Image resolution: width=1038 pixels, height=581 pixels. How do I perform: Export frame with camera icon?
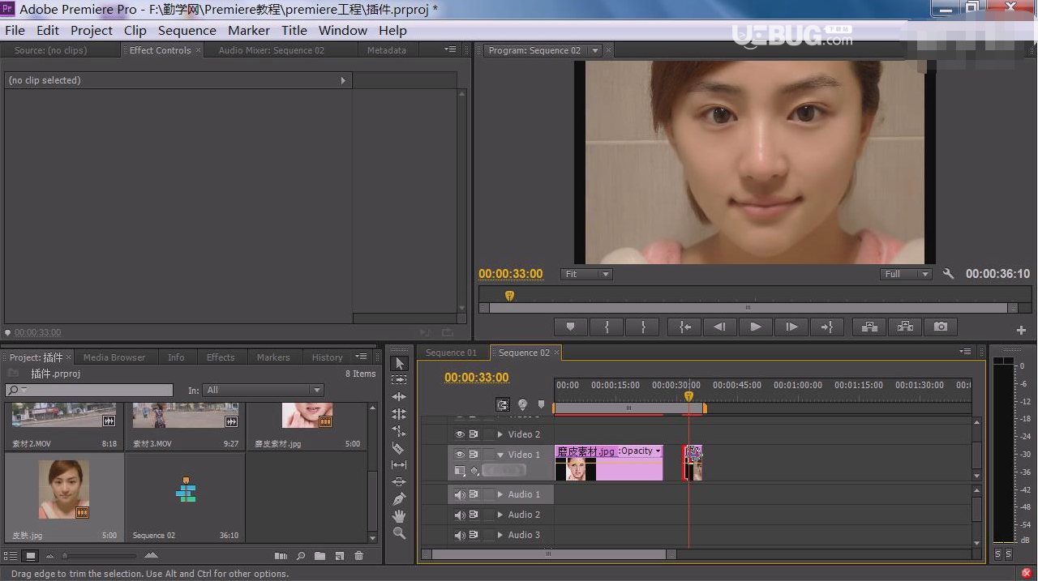[x=941, y=327]
